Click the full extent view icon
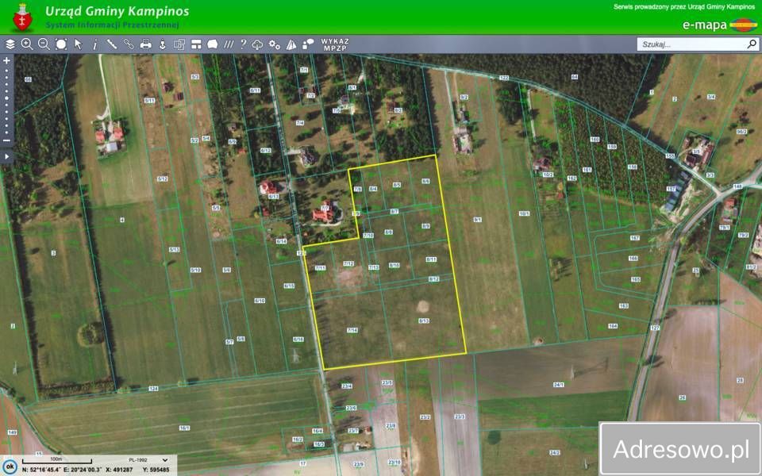762x476 pixels. pos(61,44)
